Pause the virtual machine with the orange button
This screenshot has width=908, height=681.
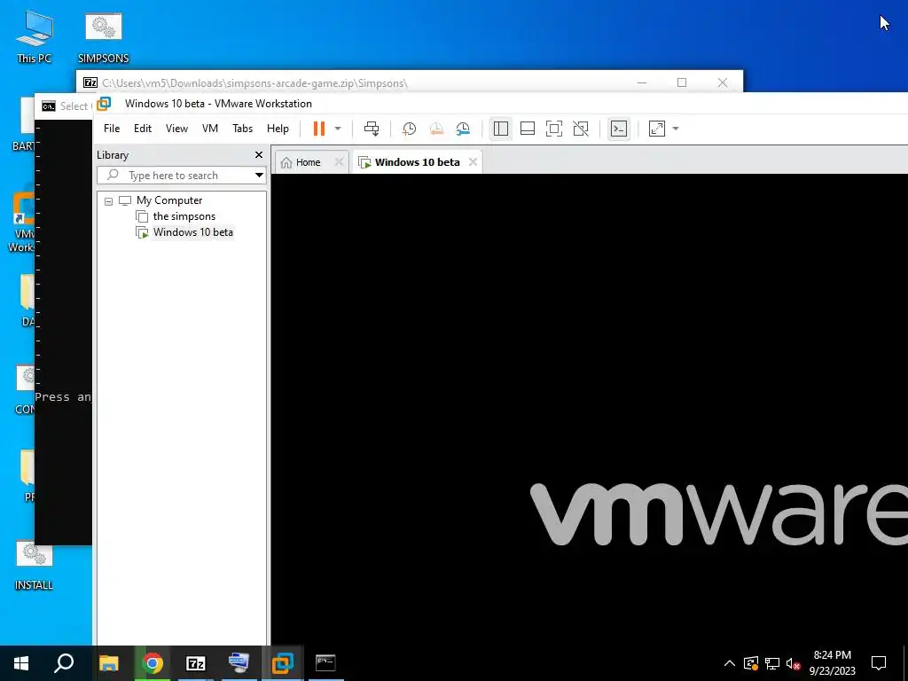318,129
